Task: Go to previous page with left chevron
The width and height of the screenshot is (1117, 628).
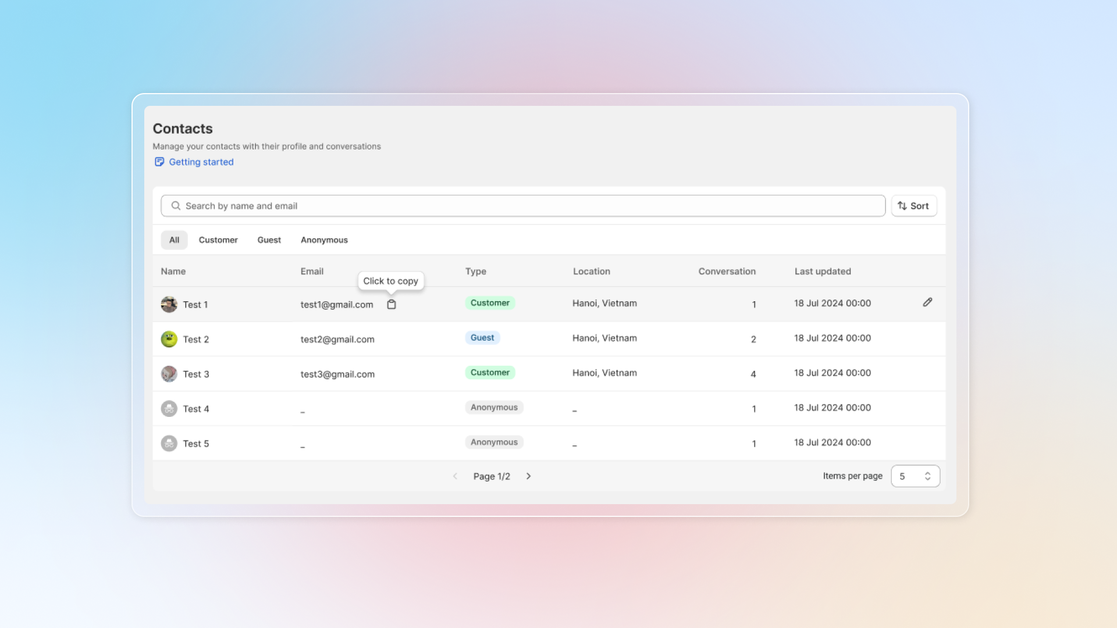Action: pyautogui.click(x=455, y=476)
